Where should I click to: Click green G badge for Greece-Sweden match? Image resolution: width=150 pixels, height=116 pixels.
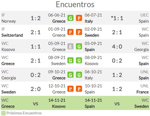pos(70,60)
